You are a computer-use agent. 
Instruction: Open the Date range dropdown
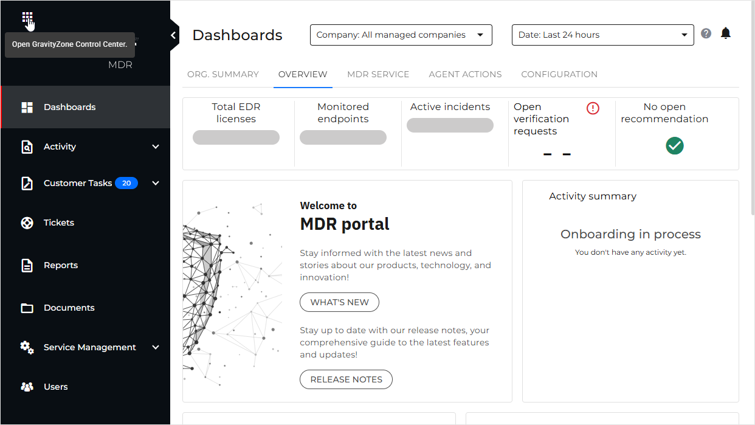[x=602, y=35]
